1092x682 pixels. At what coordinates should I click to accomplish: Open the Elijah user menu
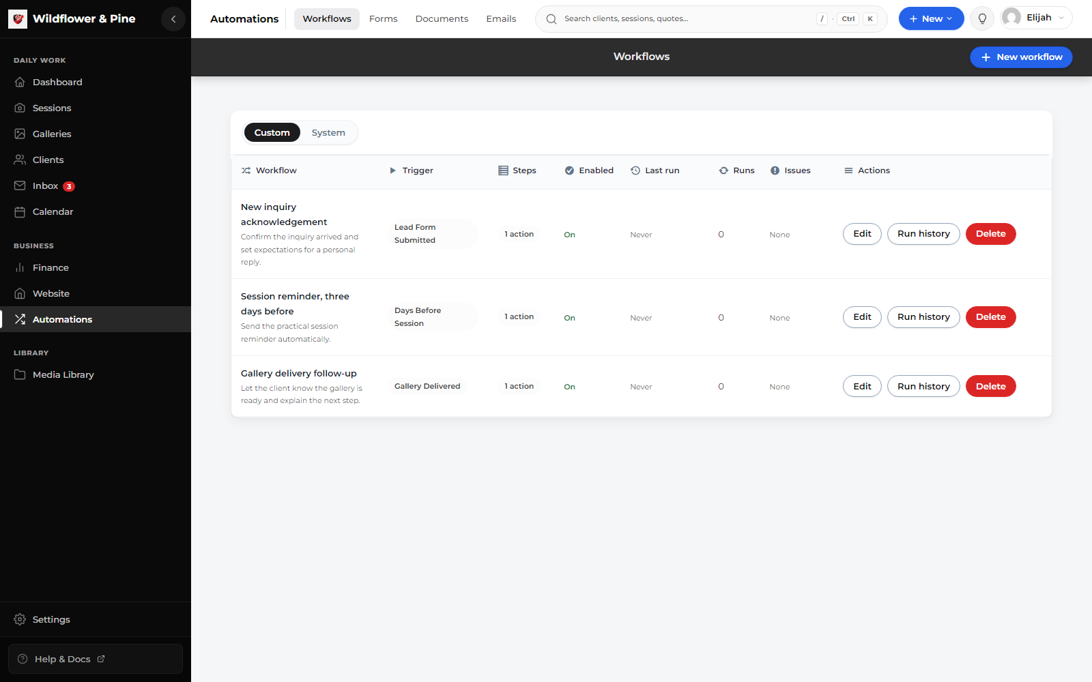pos(1036,18)
